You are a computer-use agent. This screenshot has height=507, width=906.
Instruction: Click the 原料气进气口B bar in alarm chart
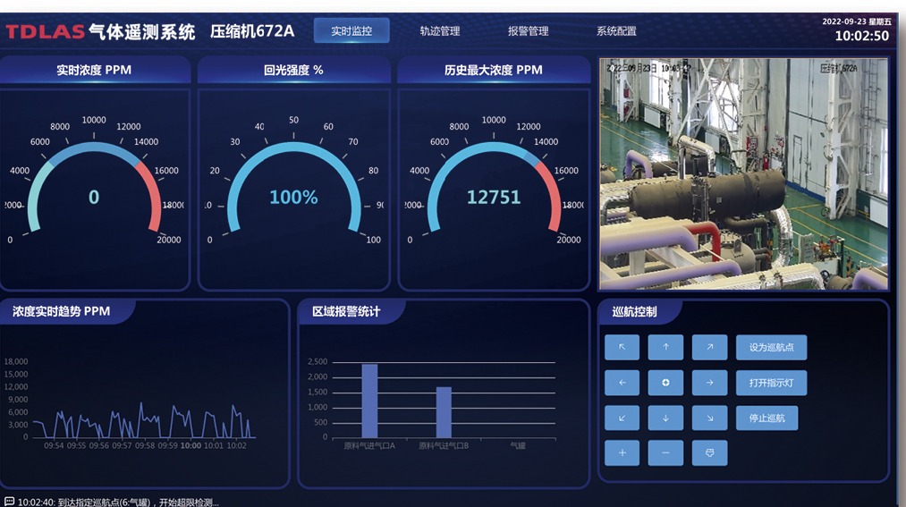click(444, 411)
